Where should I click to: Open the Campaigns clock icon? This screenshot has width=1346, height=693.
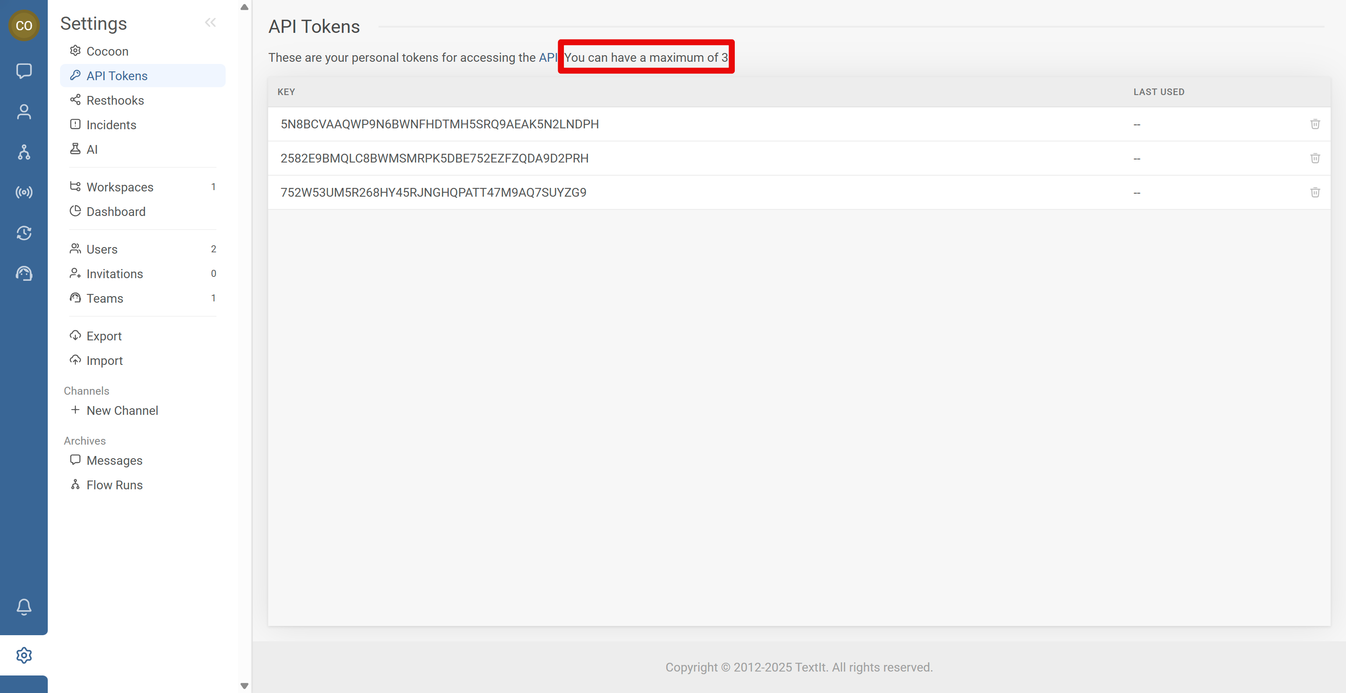click(24, 233)
